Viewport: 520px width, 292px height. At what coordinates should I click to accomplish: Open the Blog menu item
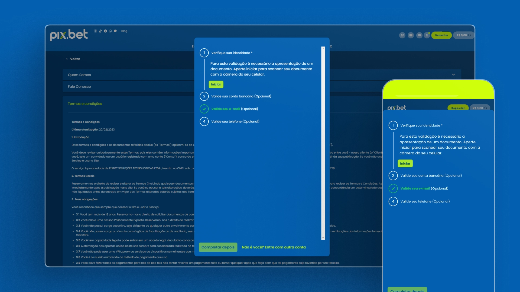(124, 31)
